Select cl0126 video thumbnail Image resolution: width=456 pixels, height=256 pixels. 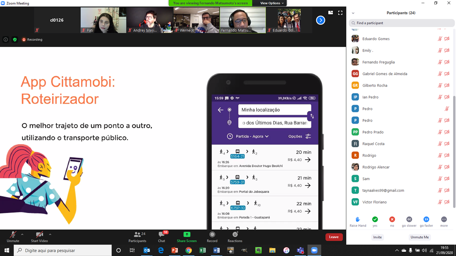[57, 20]
